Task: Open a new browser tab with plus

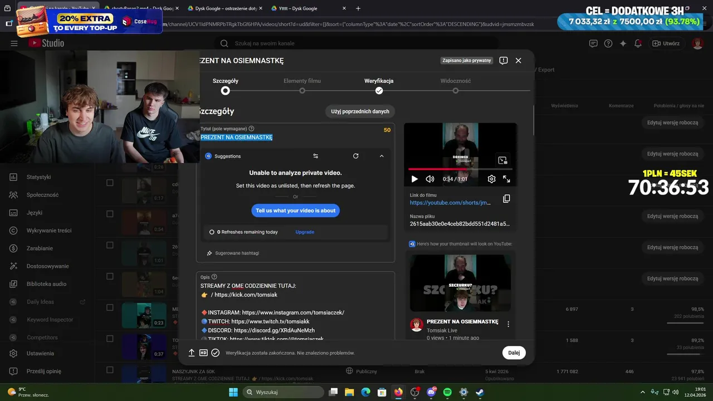Action: pyautogui.click(x=358, y=8)
